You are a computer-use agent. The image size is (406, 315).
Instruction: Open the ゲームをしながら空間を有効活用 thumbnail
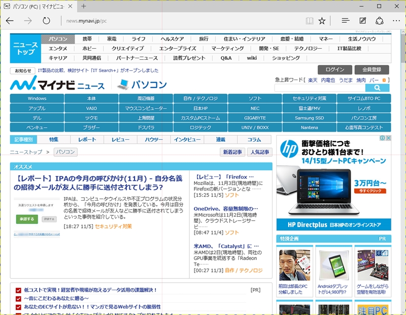tap(373, 265)
